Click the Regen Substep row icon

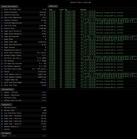pos(2,47)
